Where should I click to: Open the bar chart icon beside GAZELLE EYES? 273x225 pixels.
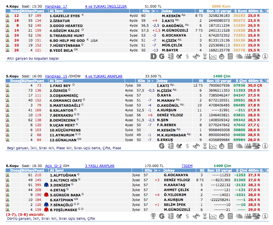pyautogui.click(x=8, y=15)
